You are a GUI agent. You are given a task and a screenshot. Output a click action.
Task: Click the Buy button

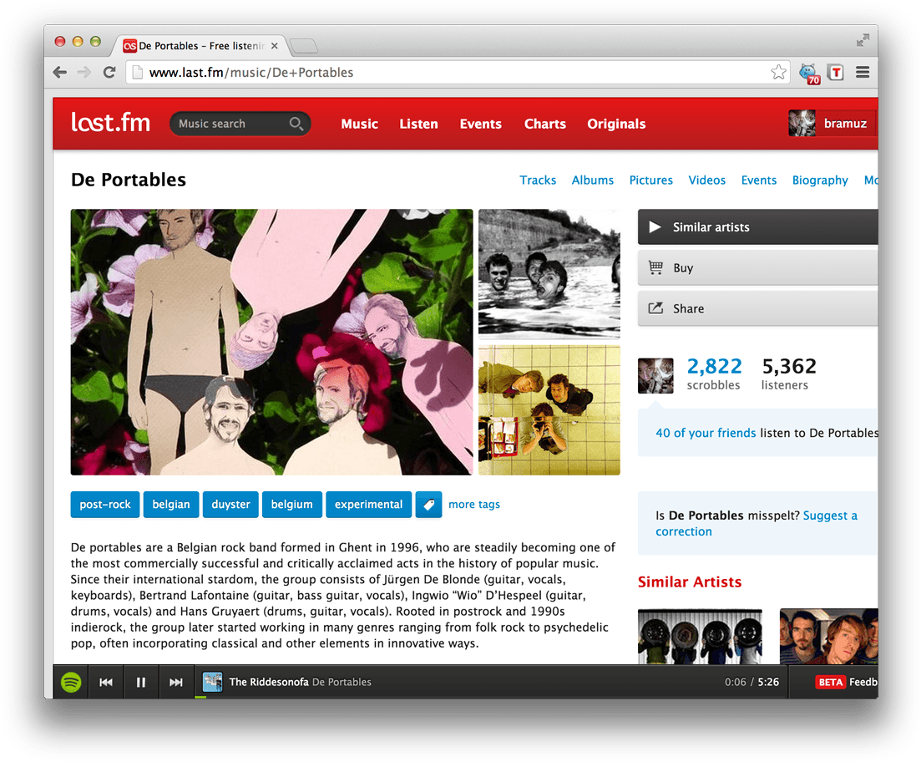[757, 268]
